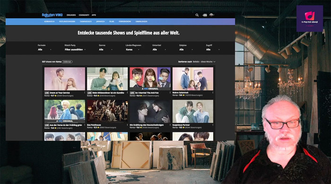Open So I Married The Anti-Fan thumbnail
This screenshot has height=184, width=331.
pos(150,79)
